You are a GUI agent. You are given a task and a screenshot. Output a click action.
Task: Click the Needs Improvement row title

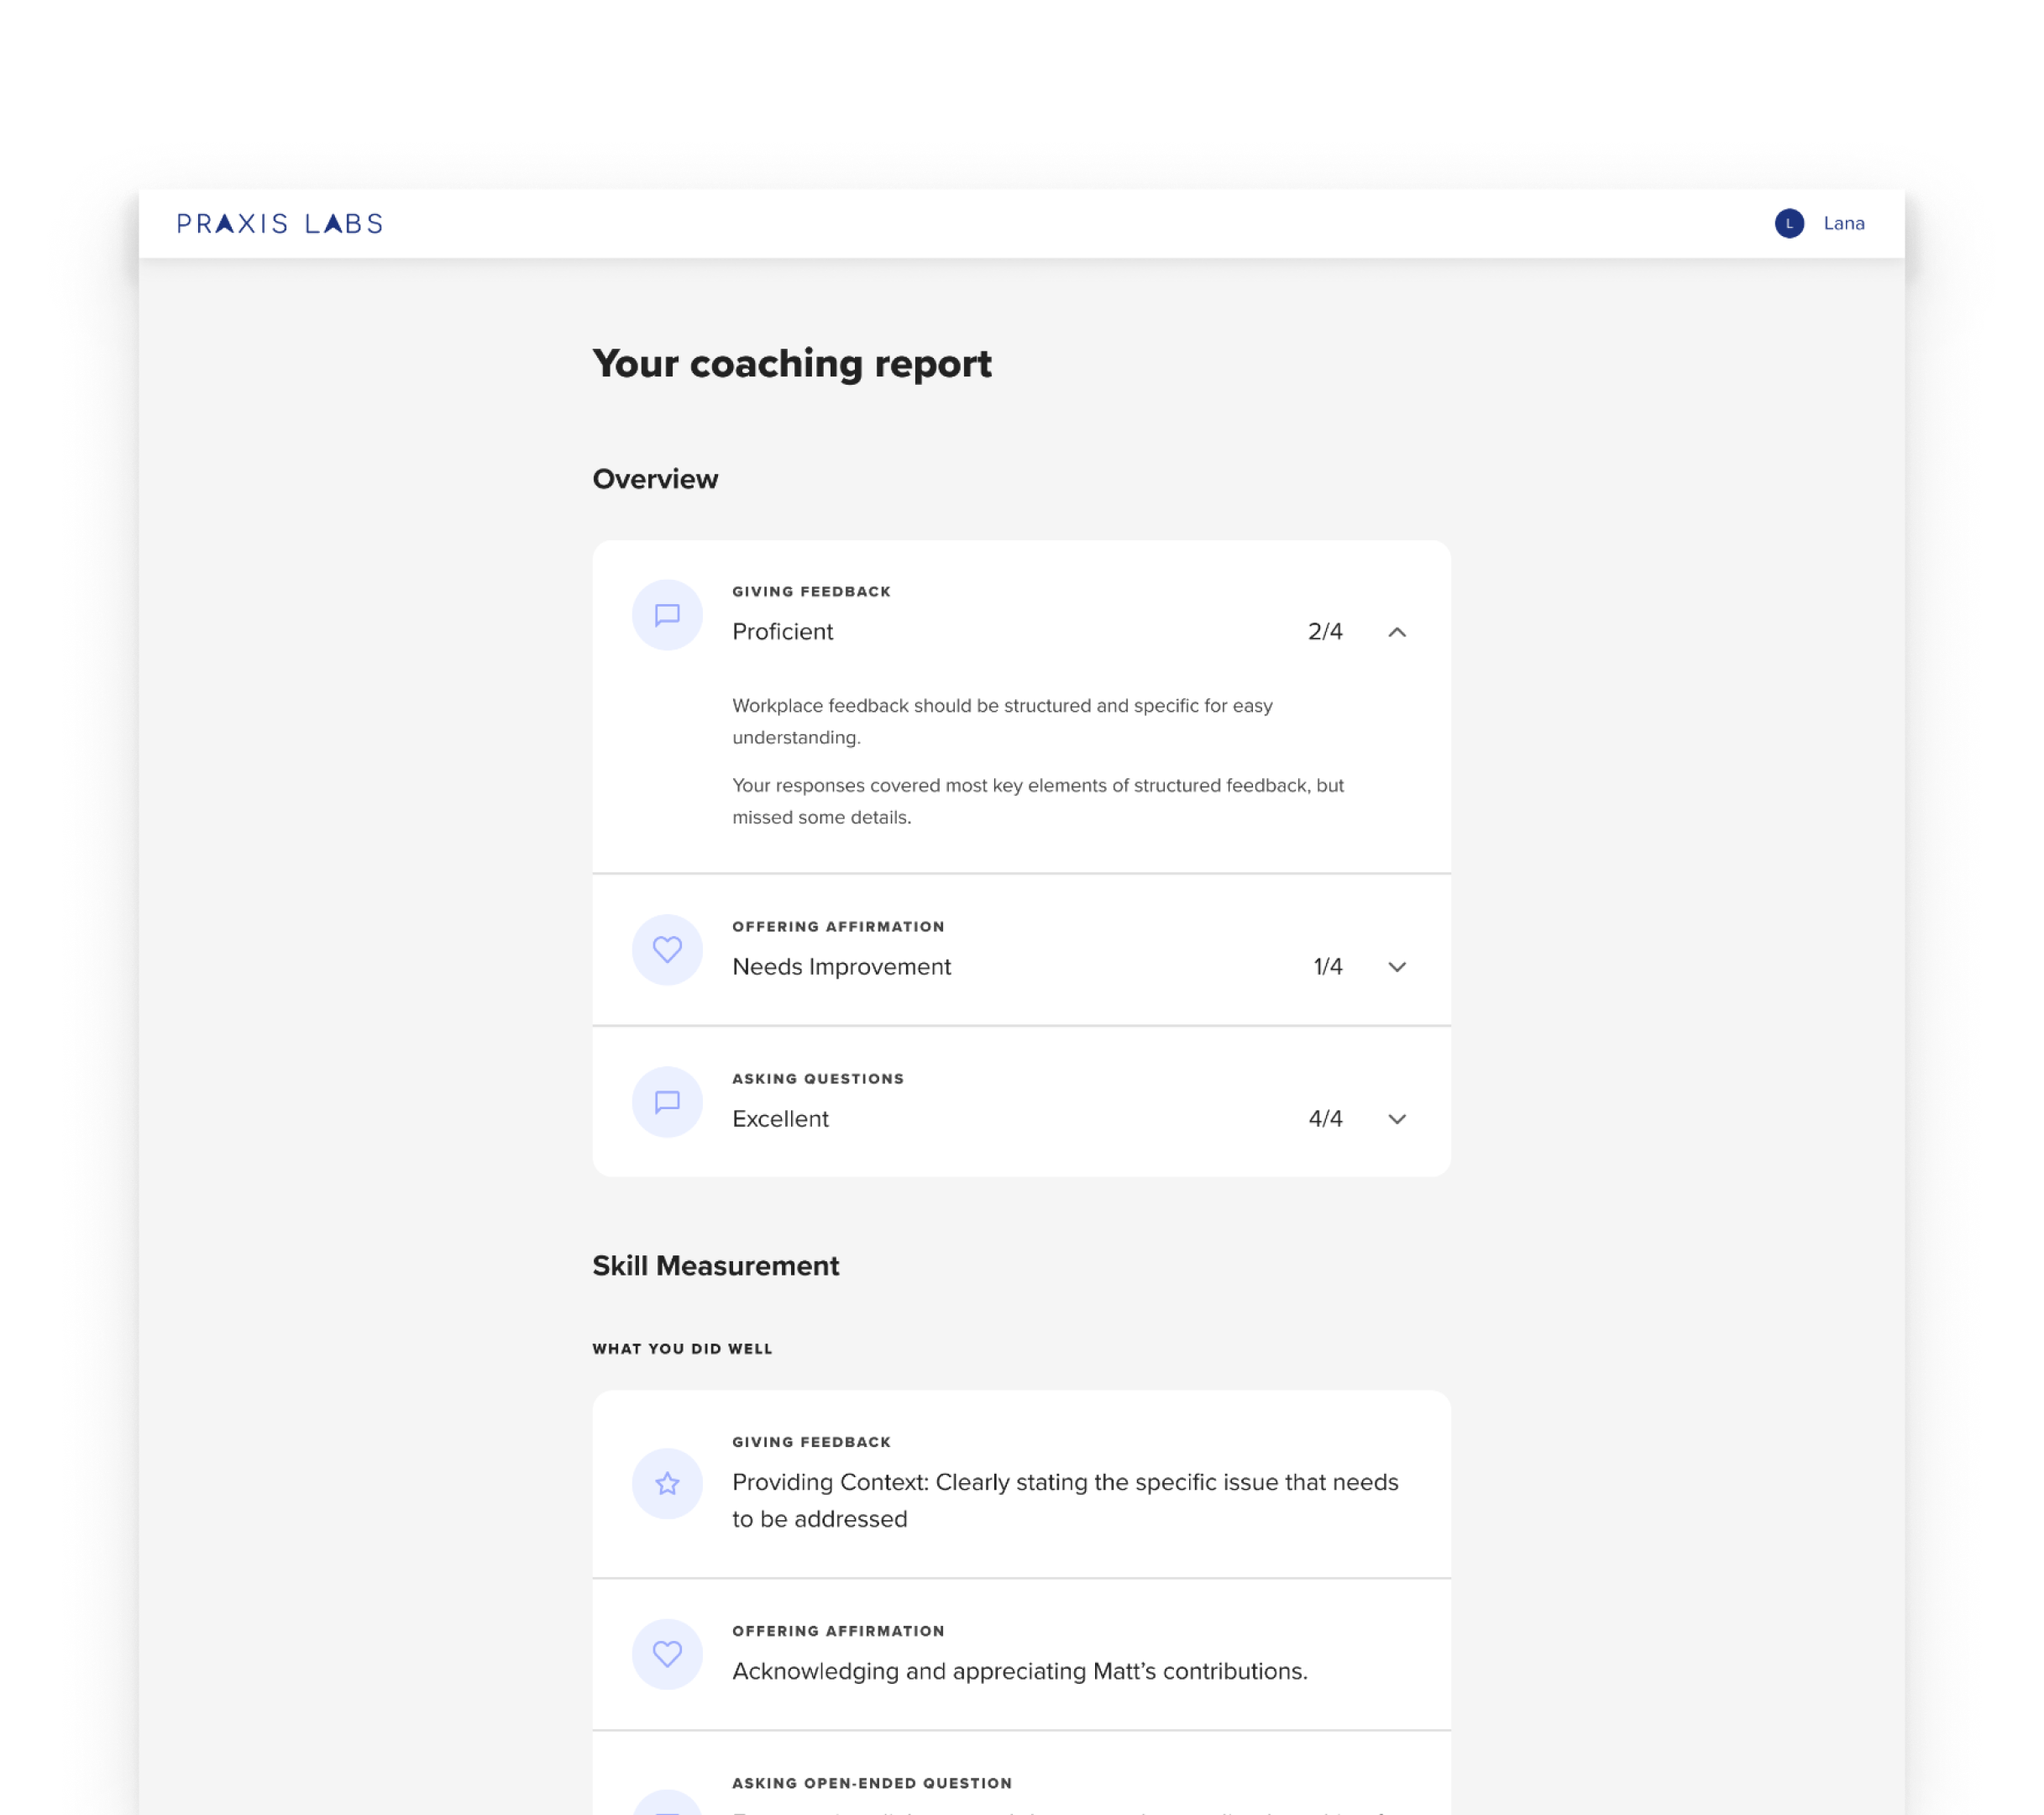pos(841,966)
